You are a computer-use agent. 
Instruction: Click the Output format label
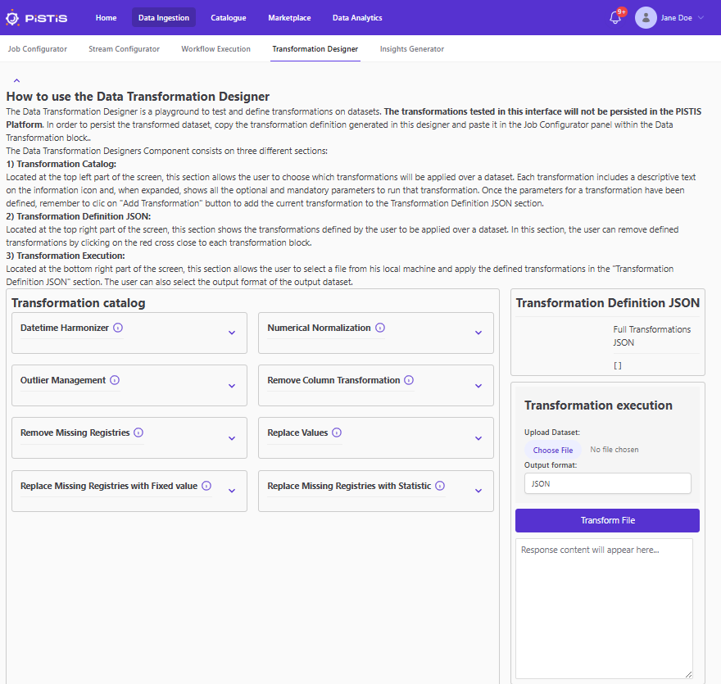[x=551, y=465]
